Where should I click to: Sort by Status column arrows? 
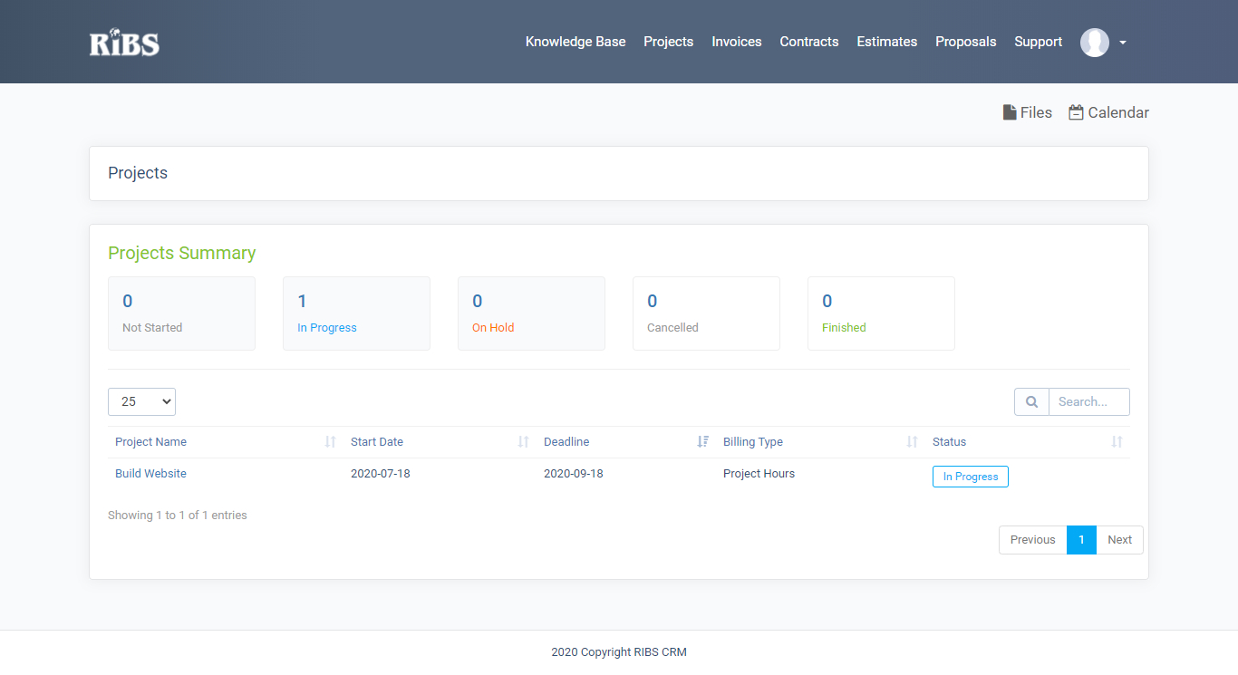point(1117,442)
